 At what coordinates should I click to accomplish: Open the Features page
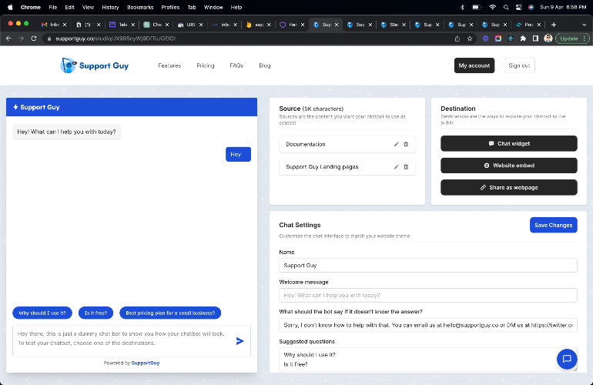[x=169, y=65]
